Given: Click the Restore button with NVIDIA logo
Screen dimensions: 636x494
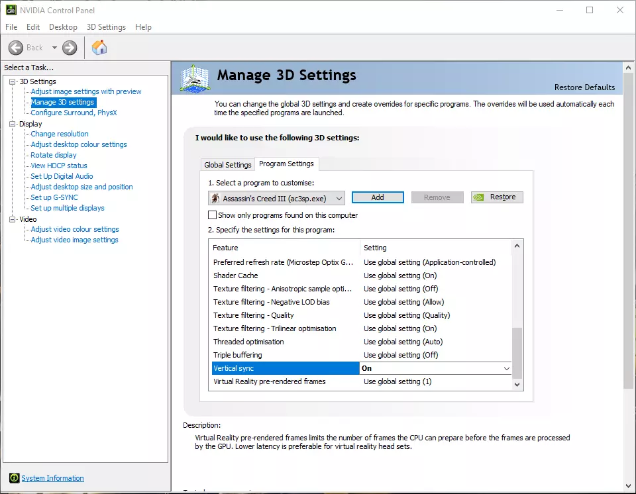Looking at the screenshot, I should [497, 197].
